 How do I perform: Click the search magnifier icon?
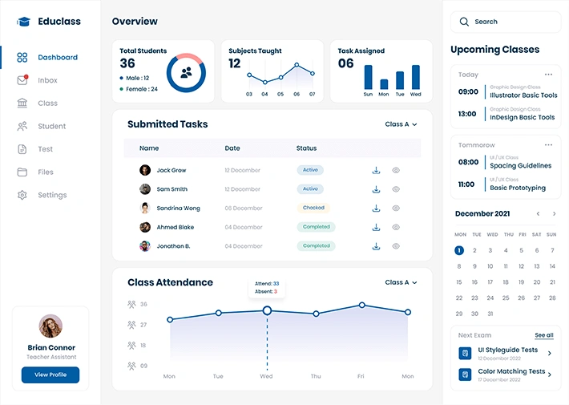pyautogui.click(x=464, y=22)
